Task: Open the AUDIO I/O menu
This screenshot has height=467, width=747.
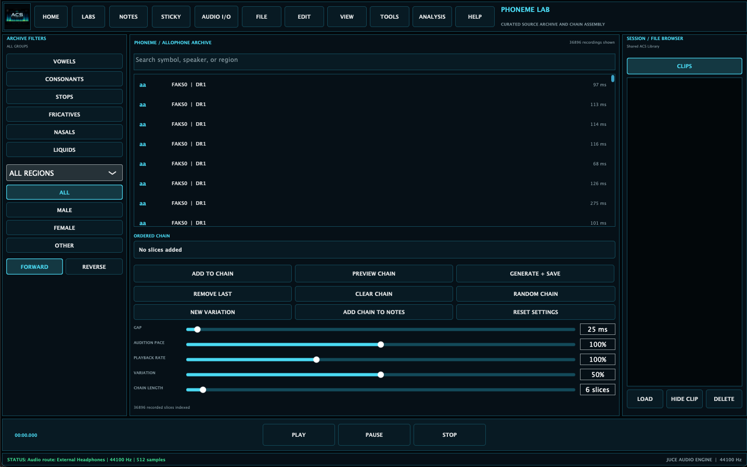Action: pyautogui.click(x=216, y=17)
